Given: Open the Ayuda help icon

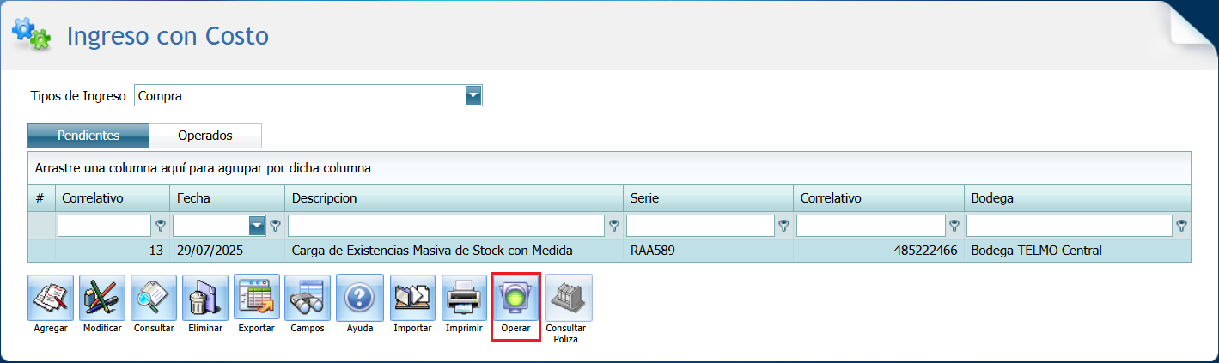Looking at the screenshot, I should (x=359, y=298).
